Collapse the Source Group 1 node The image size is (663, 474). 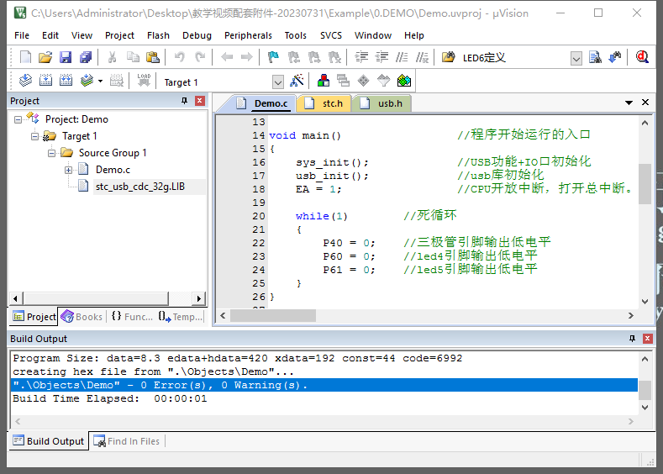point(51,153)
